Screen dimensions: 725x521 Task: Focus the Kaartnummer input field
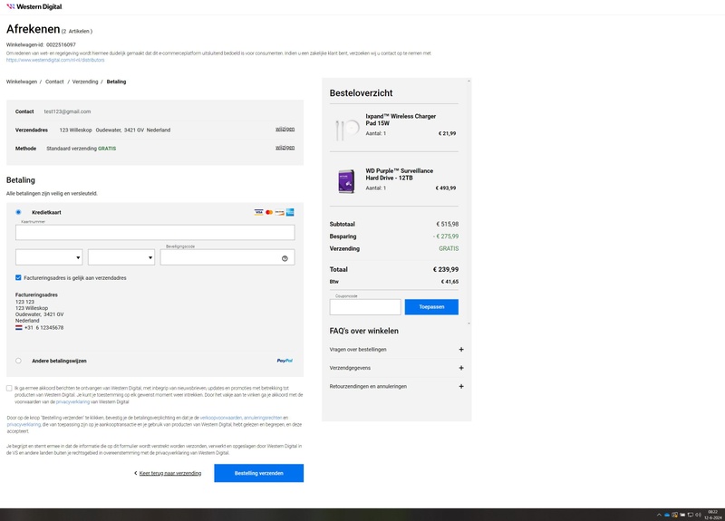[155, 233]
